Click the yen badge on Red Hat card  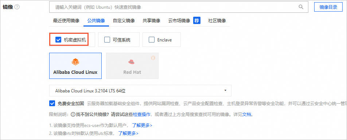[x=153, y=58]
